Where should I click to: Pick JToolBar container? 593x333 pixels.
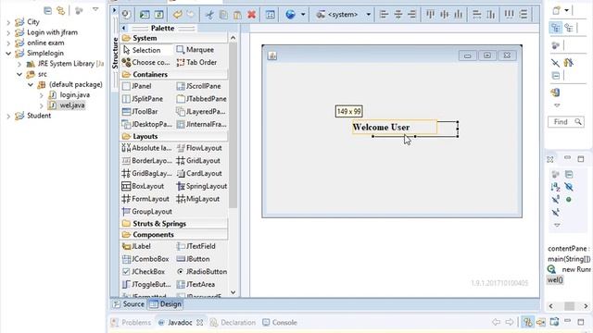tap(140, 111)
